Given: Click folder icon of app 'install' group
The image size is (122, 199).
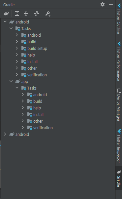Looking at the screenshot, I should click(30, 115).
